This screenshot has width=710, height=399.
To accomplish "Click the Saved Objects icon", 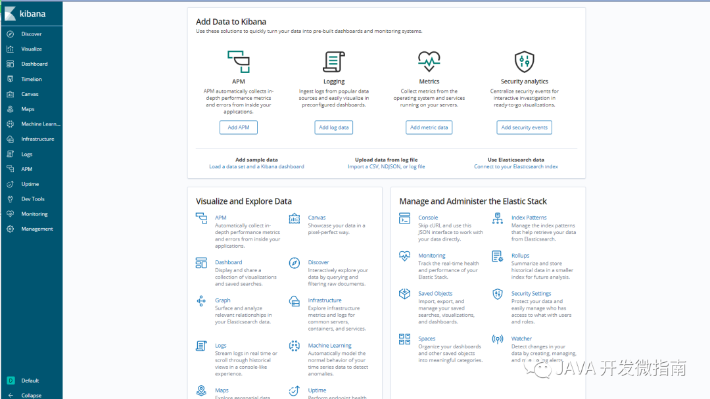I will (x=404, y=294).
